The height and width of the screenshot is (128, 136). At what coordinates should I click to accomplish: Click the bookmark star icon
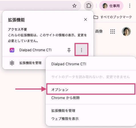[x=74, y=6]
